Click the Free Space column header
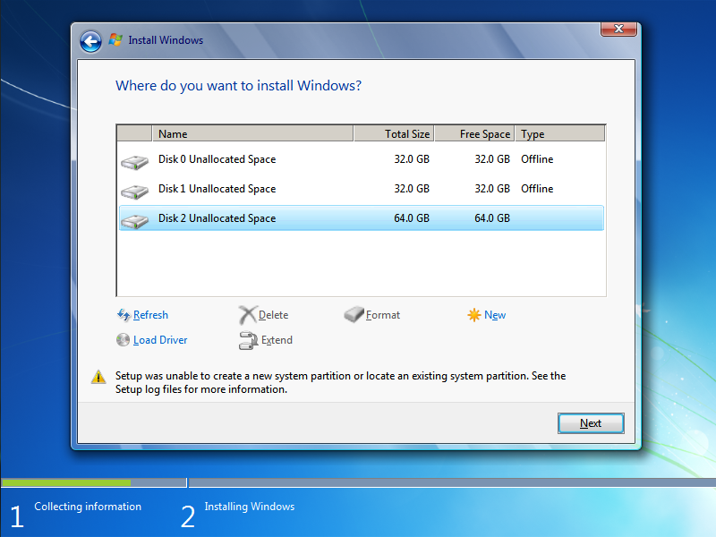Image resolution: width=716 pixels, height=537 pixels. [473, 133]
